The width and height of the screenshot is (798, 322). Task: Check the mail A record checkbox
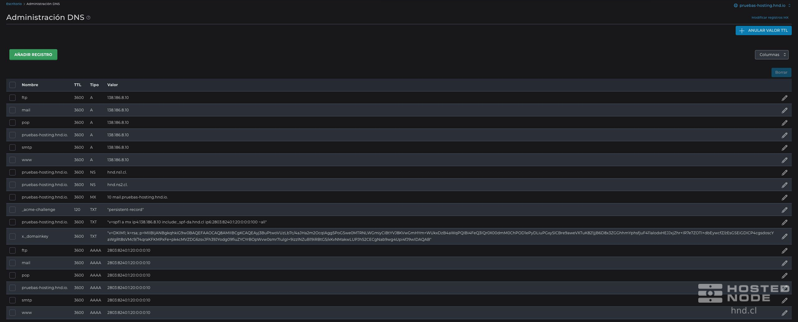13,110
